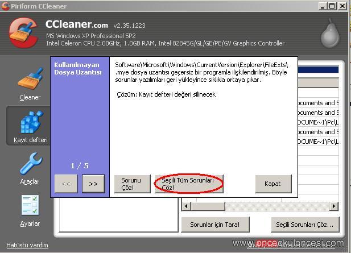Click the horizontal scrollbar thumb
Image resolution: width=351 pixels, height=253 pixels.
tap(208, 206)
